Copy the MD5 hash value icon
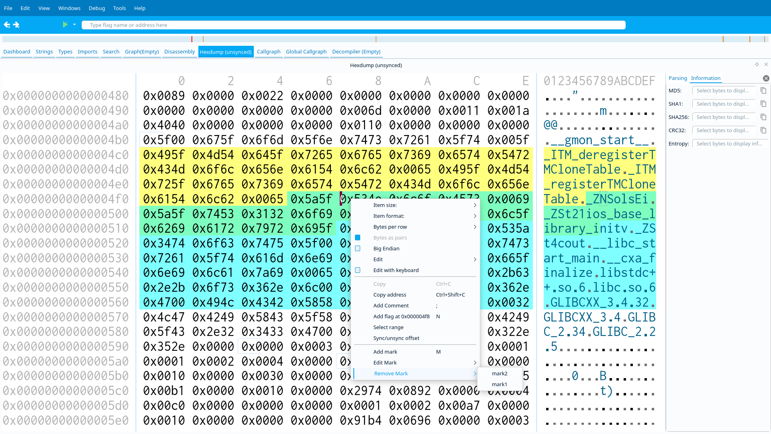The image size is (771, 434). 763,91
